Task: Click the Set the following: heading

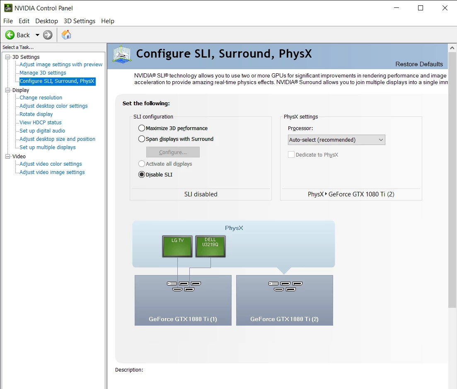Action: (x=146, y=104)
